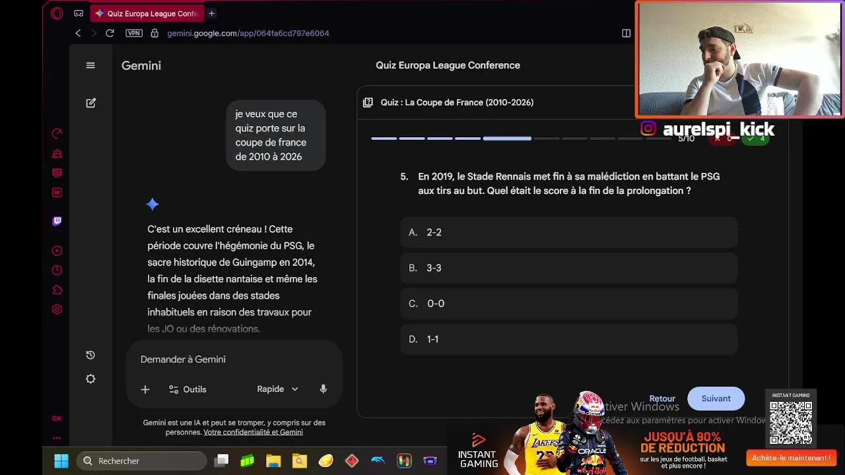The height and width of the screenshot is (475, 845).
Task: Open Opera settings gear in sidebar
Action: point(57,309)
